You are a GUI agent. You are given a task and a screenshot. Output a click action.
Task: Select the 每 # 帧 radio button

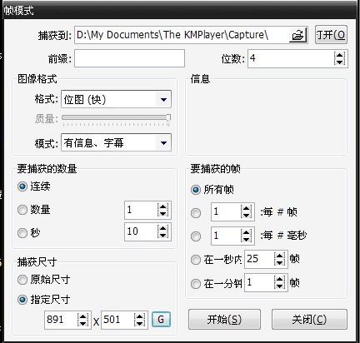point(196,213)
